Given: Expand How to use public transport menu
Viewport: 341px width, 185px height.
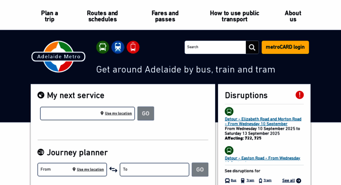Looking at the screenshot, I should coord(234,16).
